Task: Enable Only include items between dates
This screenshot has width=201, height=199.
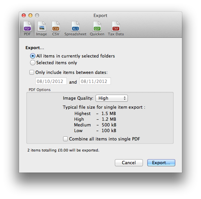Action: [32, 72]
